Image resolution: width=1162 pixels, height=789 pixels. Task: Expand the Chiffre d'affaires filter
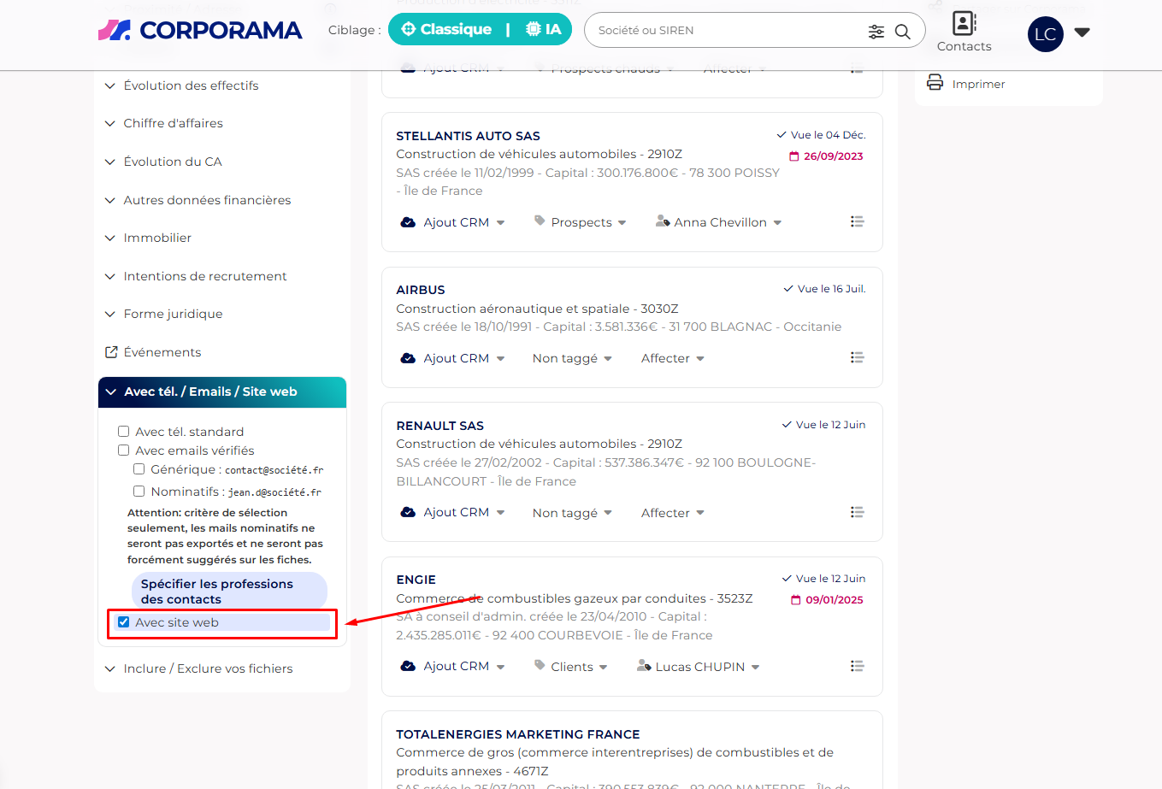pyautogui.click(x=173, y=123)
